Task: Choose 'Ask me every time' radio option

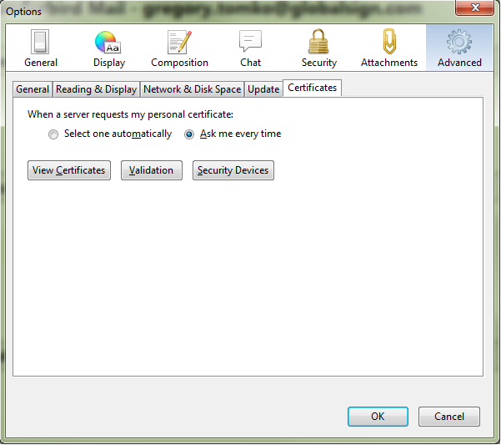Action: pos(189,134)
